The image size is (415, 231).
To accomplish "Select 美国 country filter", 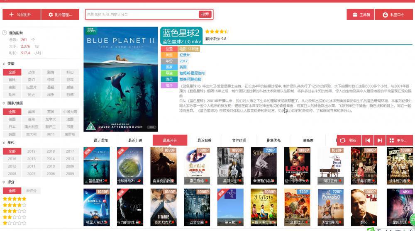I will [31, 112].
